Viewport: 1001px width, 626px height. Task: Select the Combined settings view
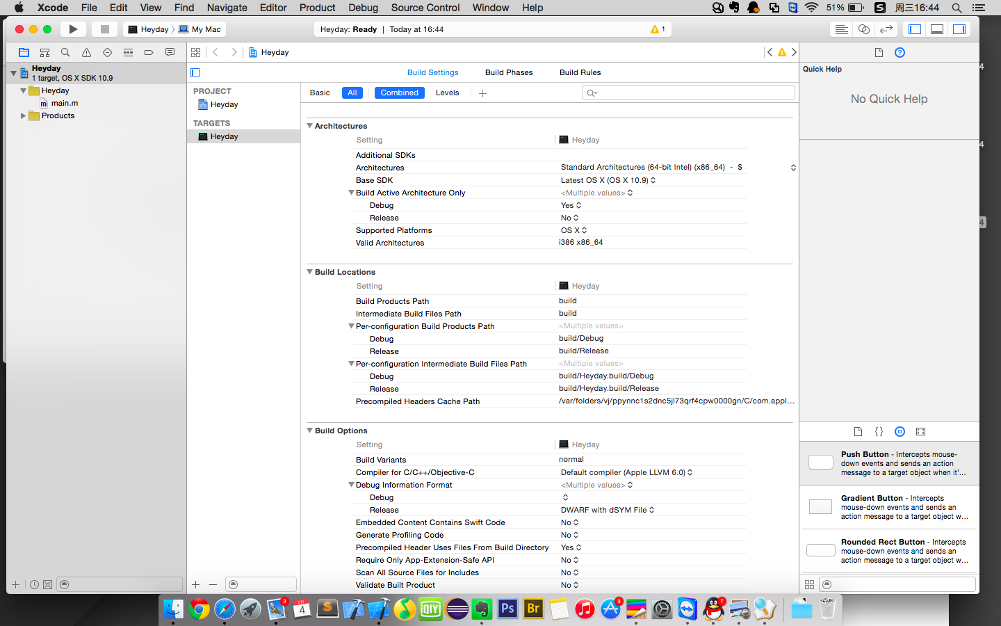pos(400,93)
